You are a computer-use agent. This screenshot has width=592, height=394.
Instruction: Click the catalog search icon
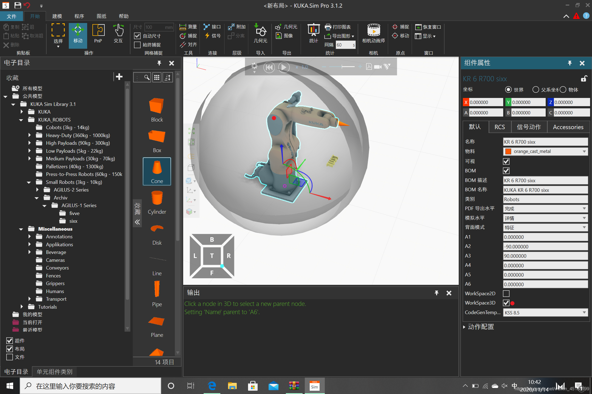click(147, 77)
